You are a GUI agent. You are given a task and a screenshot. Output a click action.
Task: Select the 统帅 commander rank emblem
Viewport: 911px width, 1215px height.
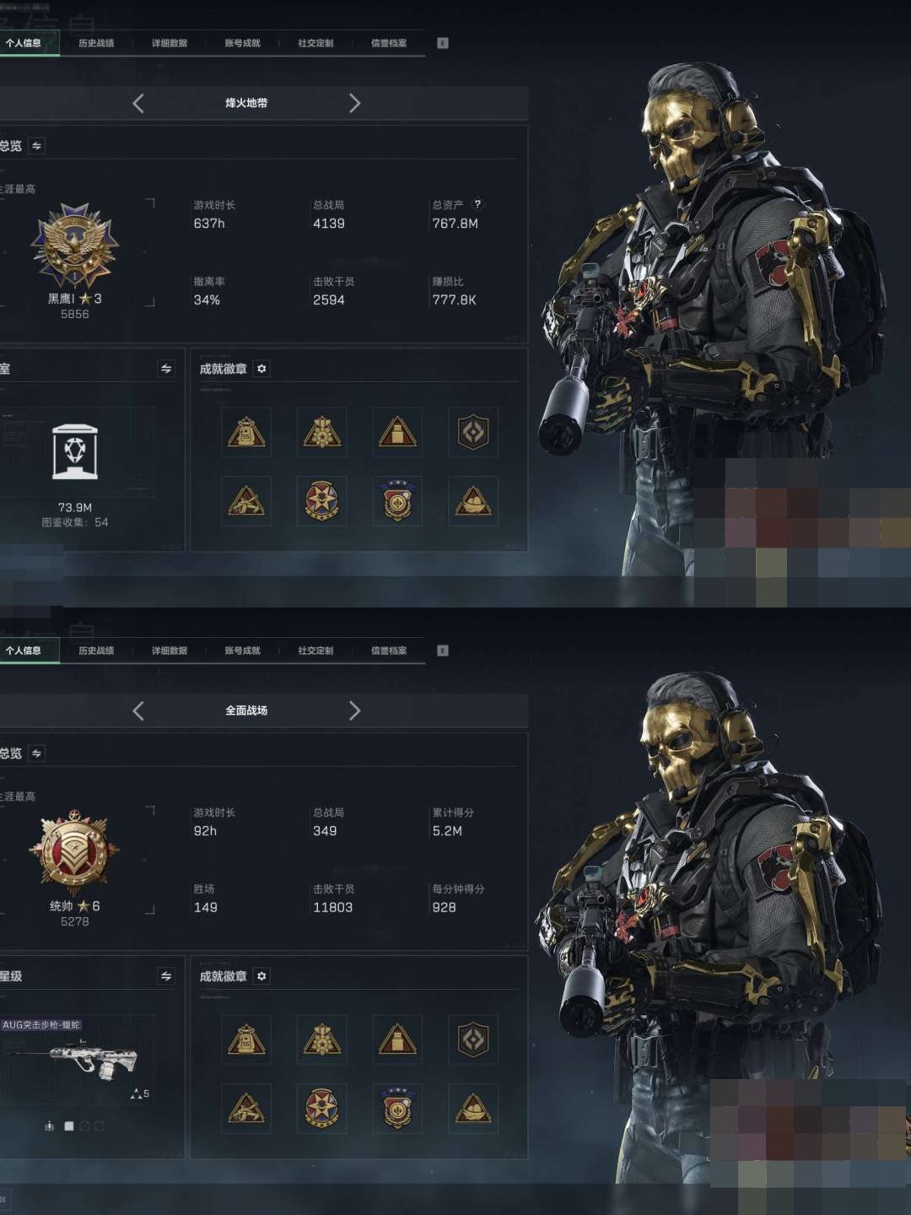point(74,852)
